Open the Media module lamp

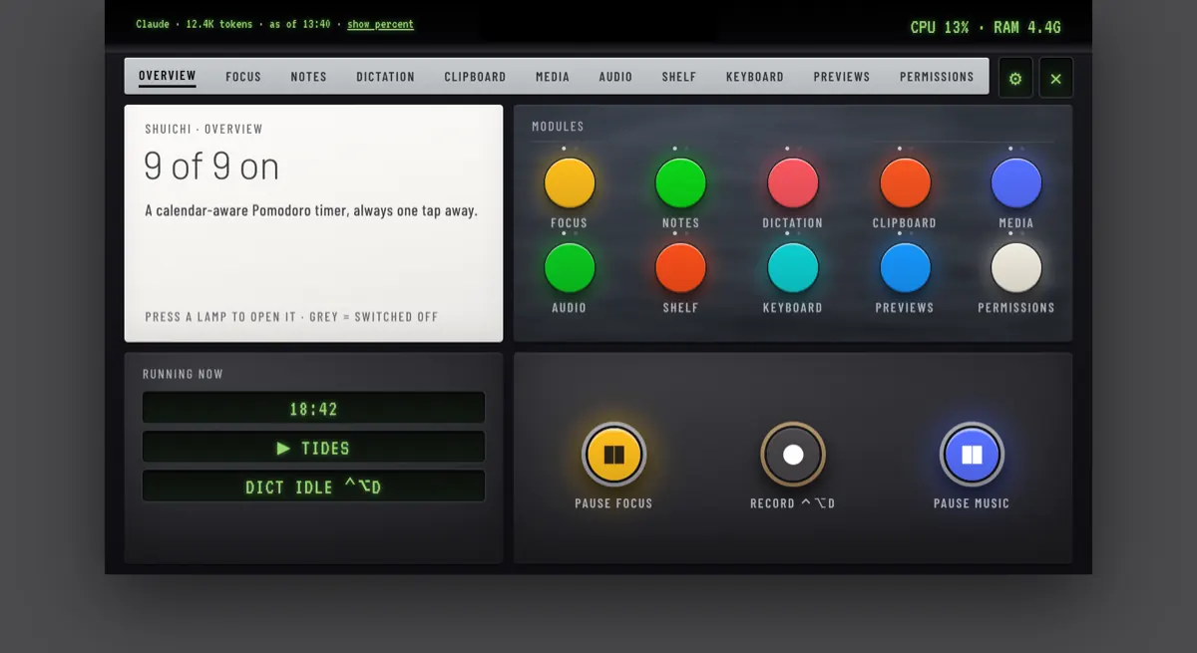pos(1016,183)
